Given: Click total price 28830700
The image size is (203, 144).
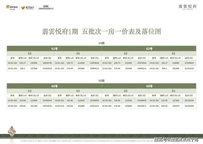Looking at the screenshot, I should (47, 63).
